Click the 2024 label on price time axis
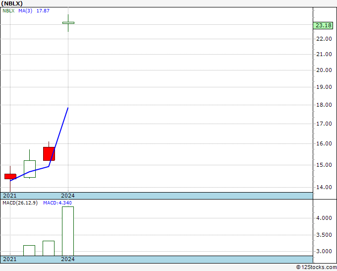Viewport: 337px width, 271px height. point(68,196)
